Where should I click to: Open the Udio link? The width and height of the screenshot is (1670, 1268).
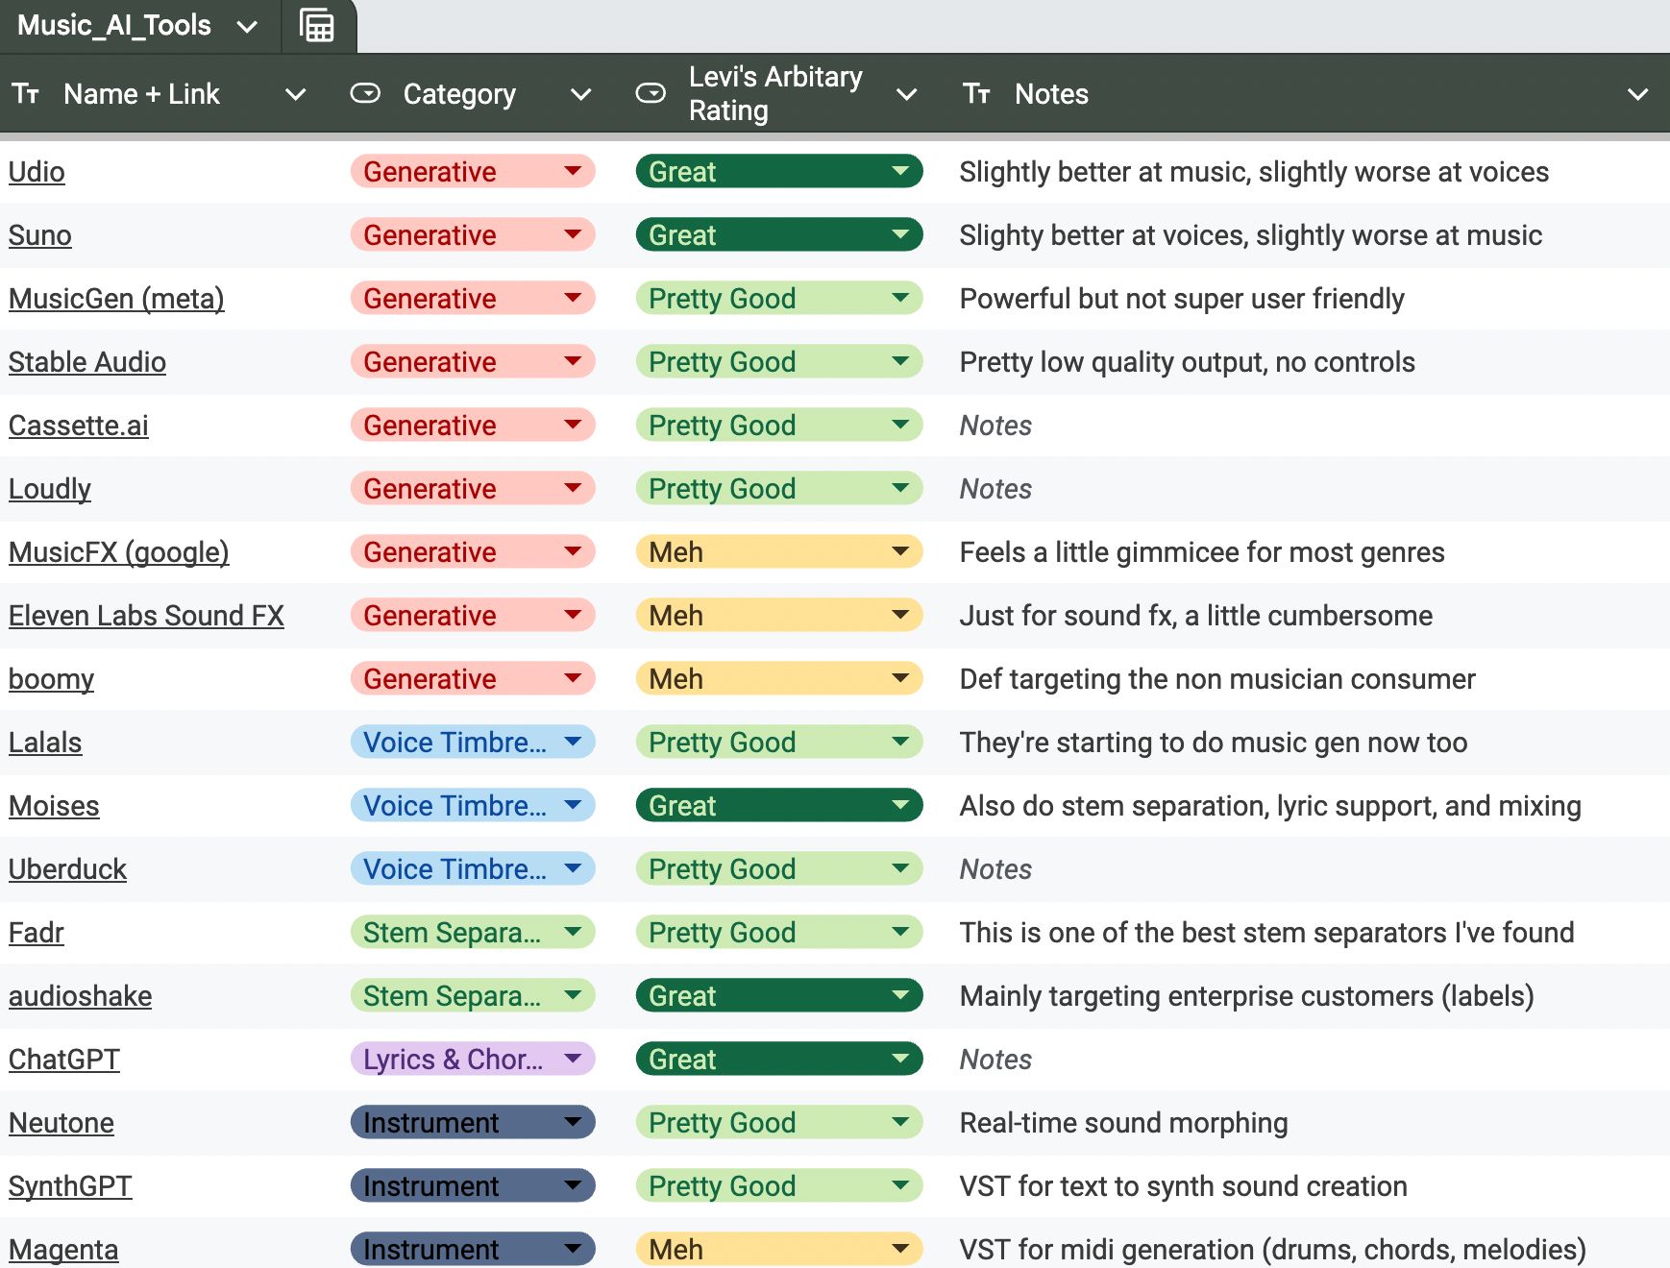(37, 172)
